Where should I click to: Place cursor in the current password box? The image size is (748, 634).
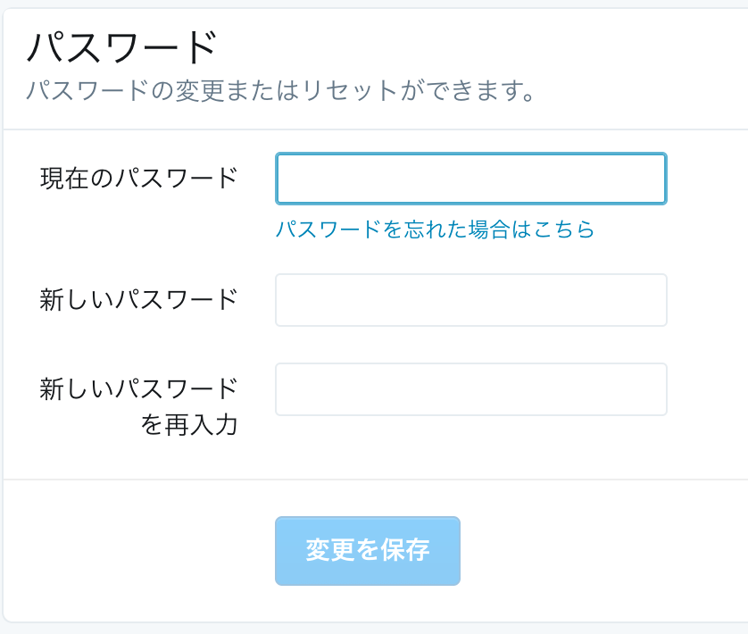(470, 179)
